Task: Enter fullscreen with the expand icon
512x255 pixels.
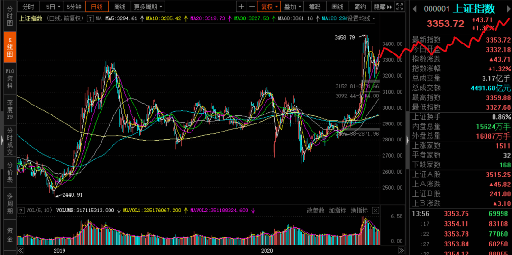Action: pos(400,7)
